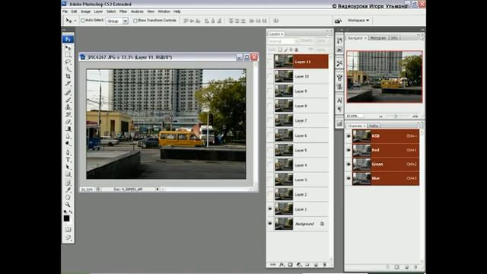Image resolution: width=487 pixels, height=274 pixels.
Task: Open the layer Opacity dropdown arrow
Action: 329,41
